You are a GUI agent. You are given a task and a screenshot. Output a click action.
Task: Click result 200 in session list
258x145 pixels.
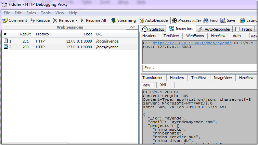point(26,47)
